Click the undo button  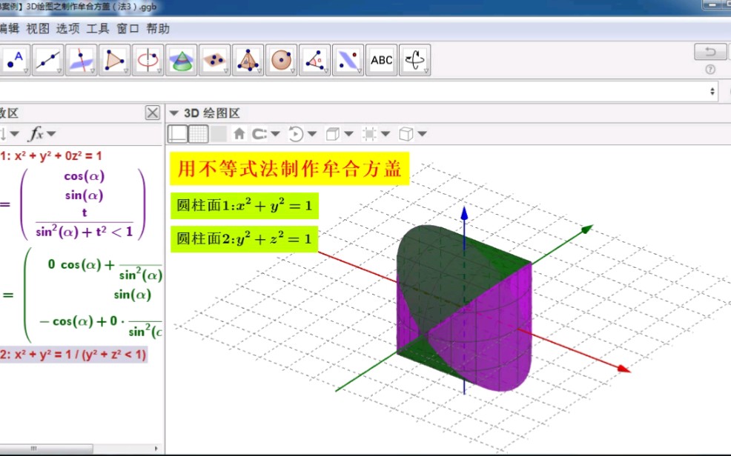point(708,52)
